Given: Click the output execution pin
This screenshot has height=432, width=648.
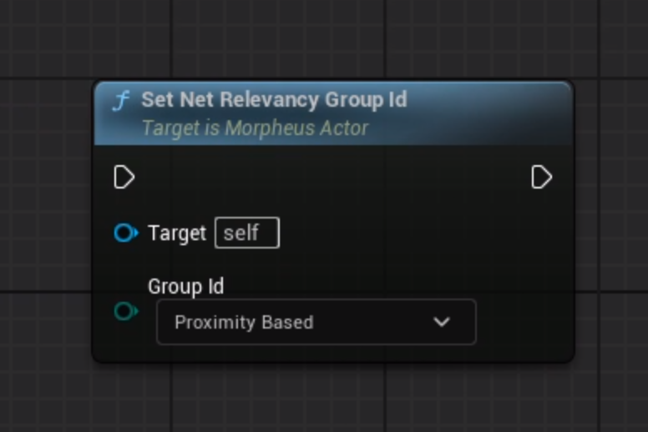Looking at the screenshot, I should [541, 177].
